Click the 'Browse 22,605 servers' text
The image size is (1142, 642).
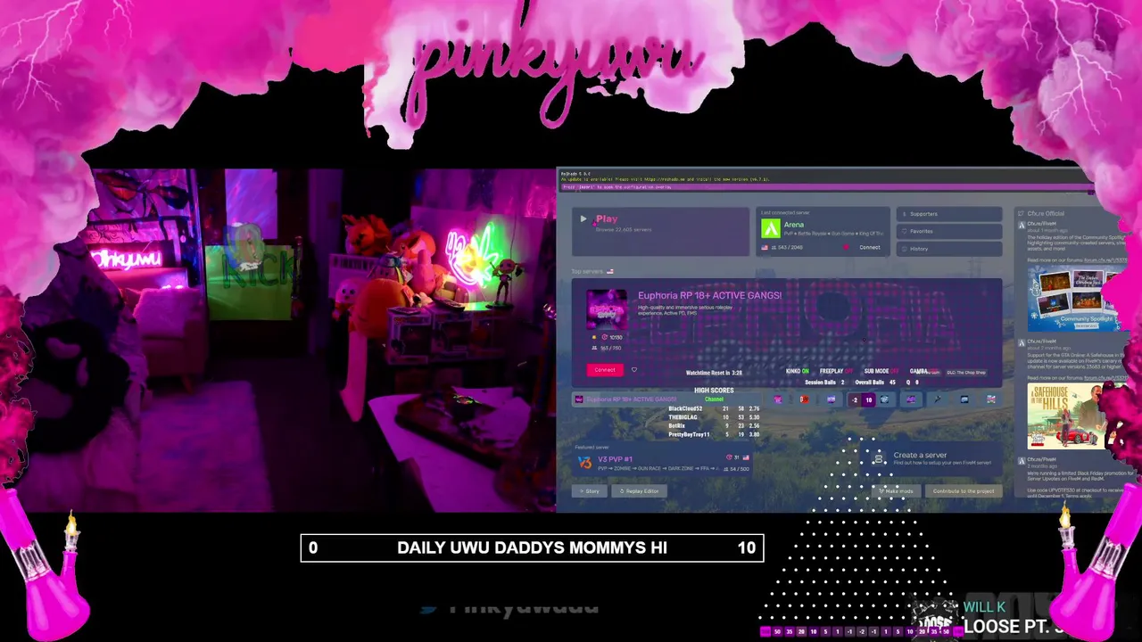pyautogui.click(x=623, y=230)
